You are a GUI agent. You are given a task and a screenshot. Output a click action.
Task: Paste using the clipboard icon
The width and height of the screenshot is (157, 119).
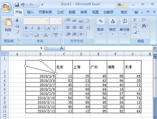click(x=8, y=22)
